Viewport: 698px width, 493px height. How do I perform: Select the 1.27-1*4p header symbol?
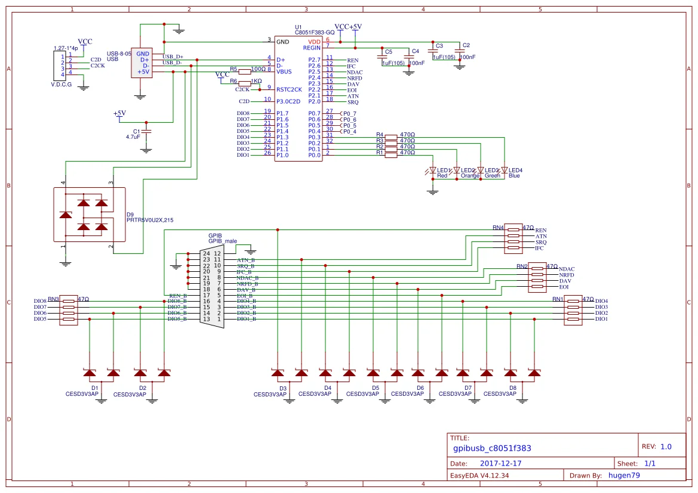(59, 66)
